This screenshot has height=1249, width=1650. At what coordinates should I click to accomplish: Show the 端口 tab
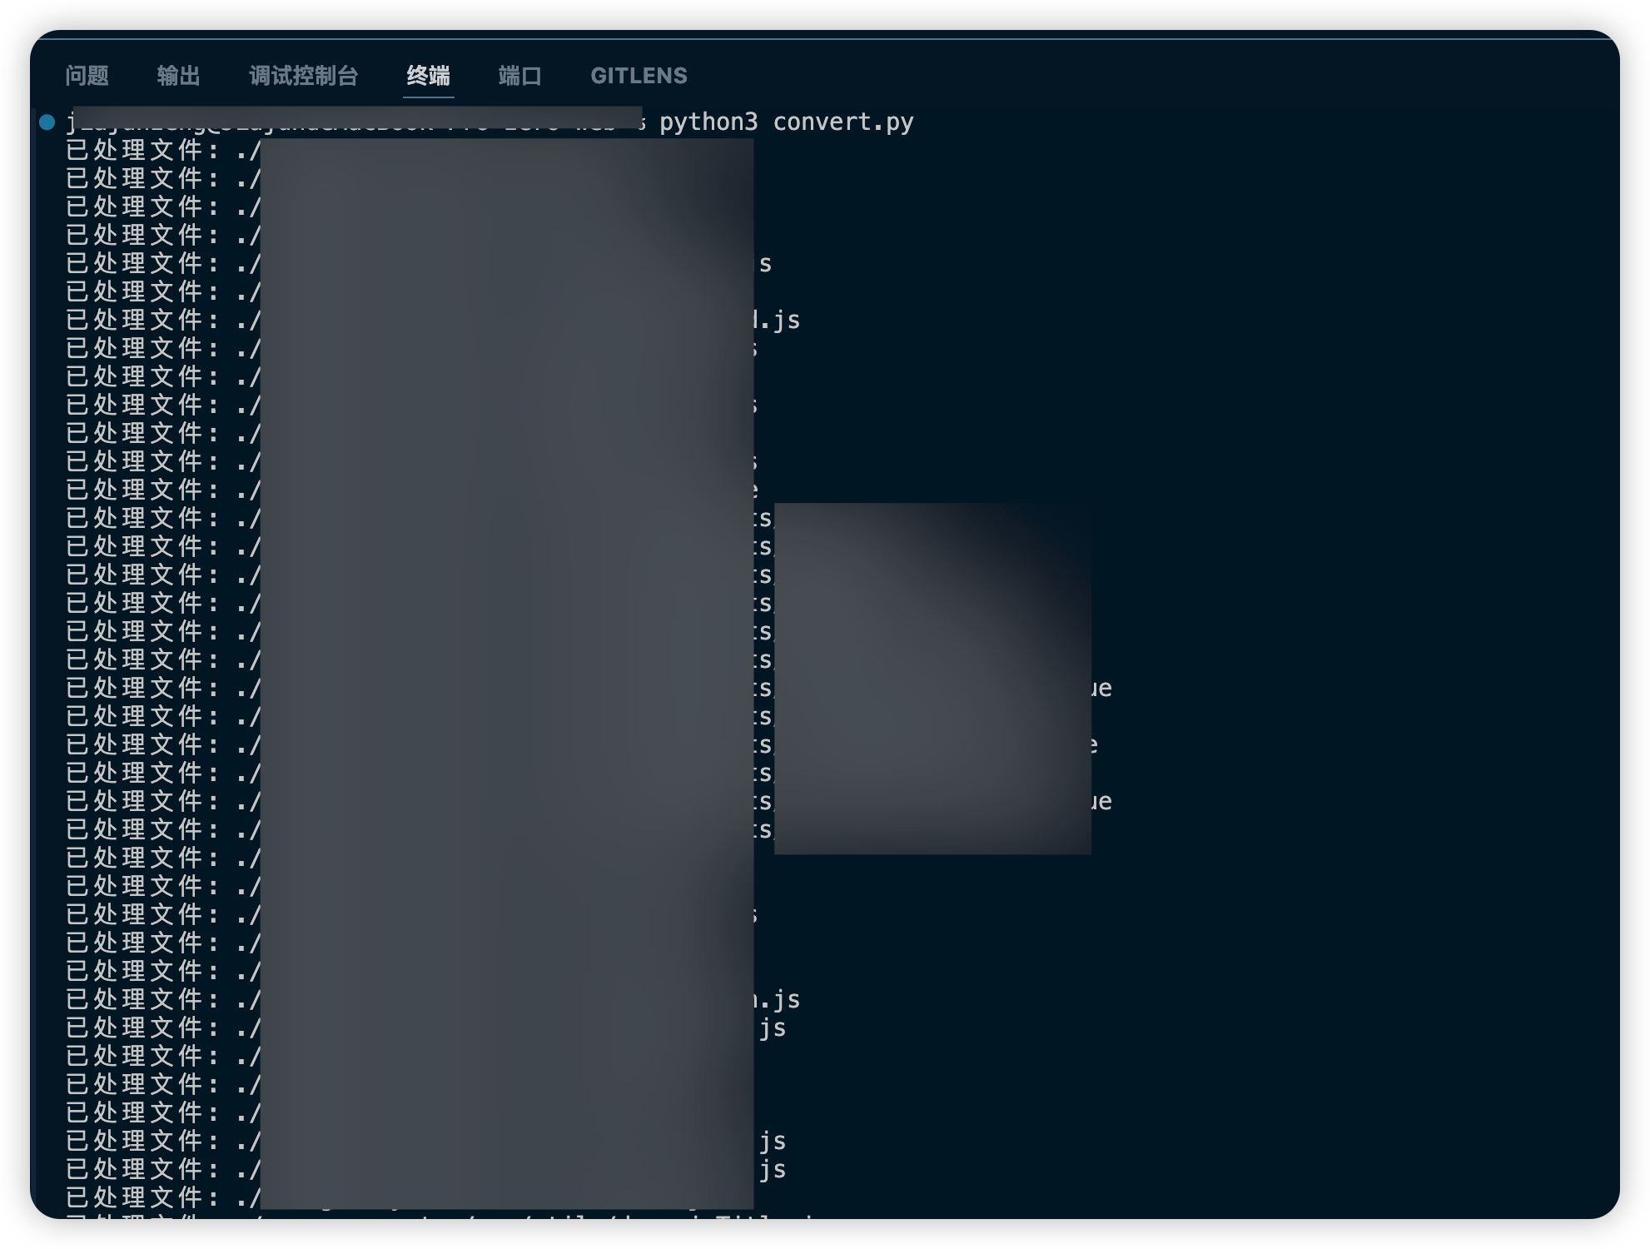(x=520, y=76)
